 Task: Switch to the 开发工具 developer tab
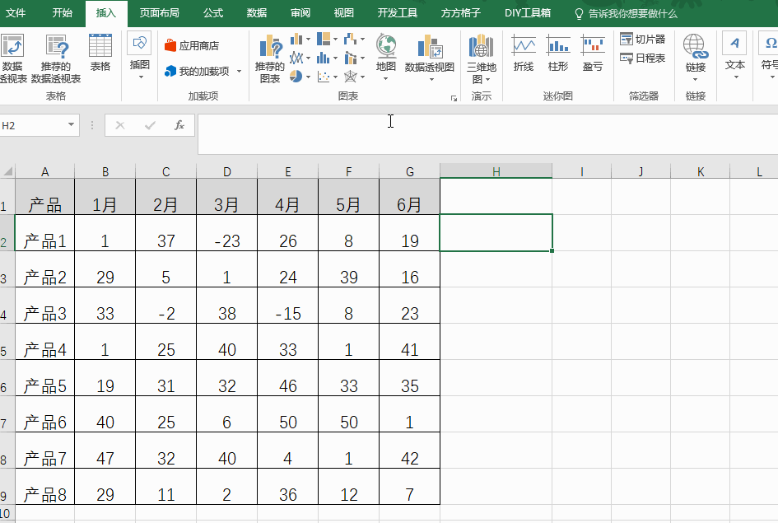tap(398, 13)
